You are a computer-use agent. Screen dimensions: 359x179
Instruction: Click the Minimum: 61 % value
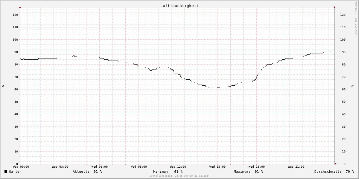[168, 172]
